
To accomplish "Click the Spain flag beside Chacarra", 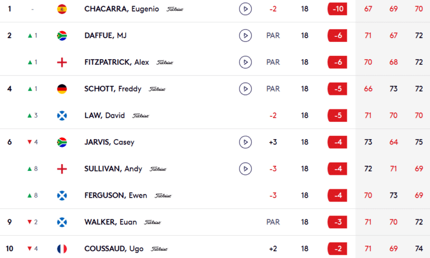I will tap(62, 9).
